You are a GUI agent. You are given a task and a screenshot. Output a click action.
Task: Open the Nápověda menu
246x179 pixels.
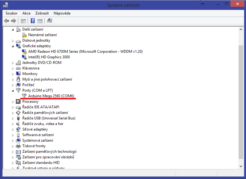pyautogui.click(x=62, y=13)
